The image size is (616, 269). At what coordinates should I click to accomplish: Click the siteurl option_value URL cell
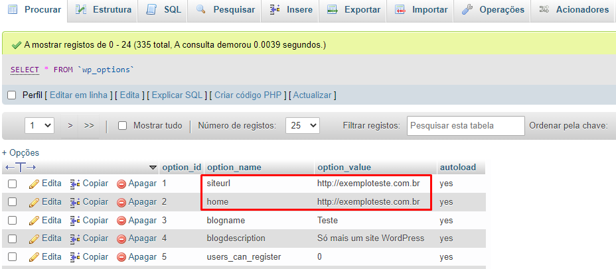pos(368,183)
